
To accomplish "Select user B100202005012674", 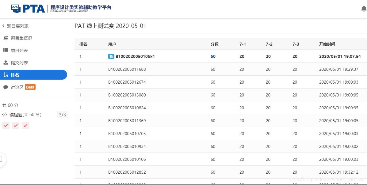I will tap(127, 82).
